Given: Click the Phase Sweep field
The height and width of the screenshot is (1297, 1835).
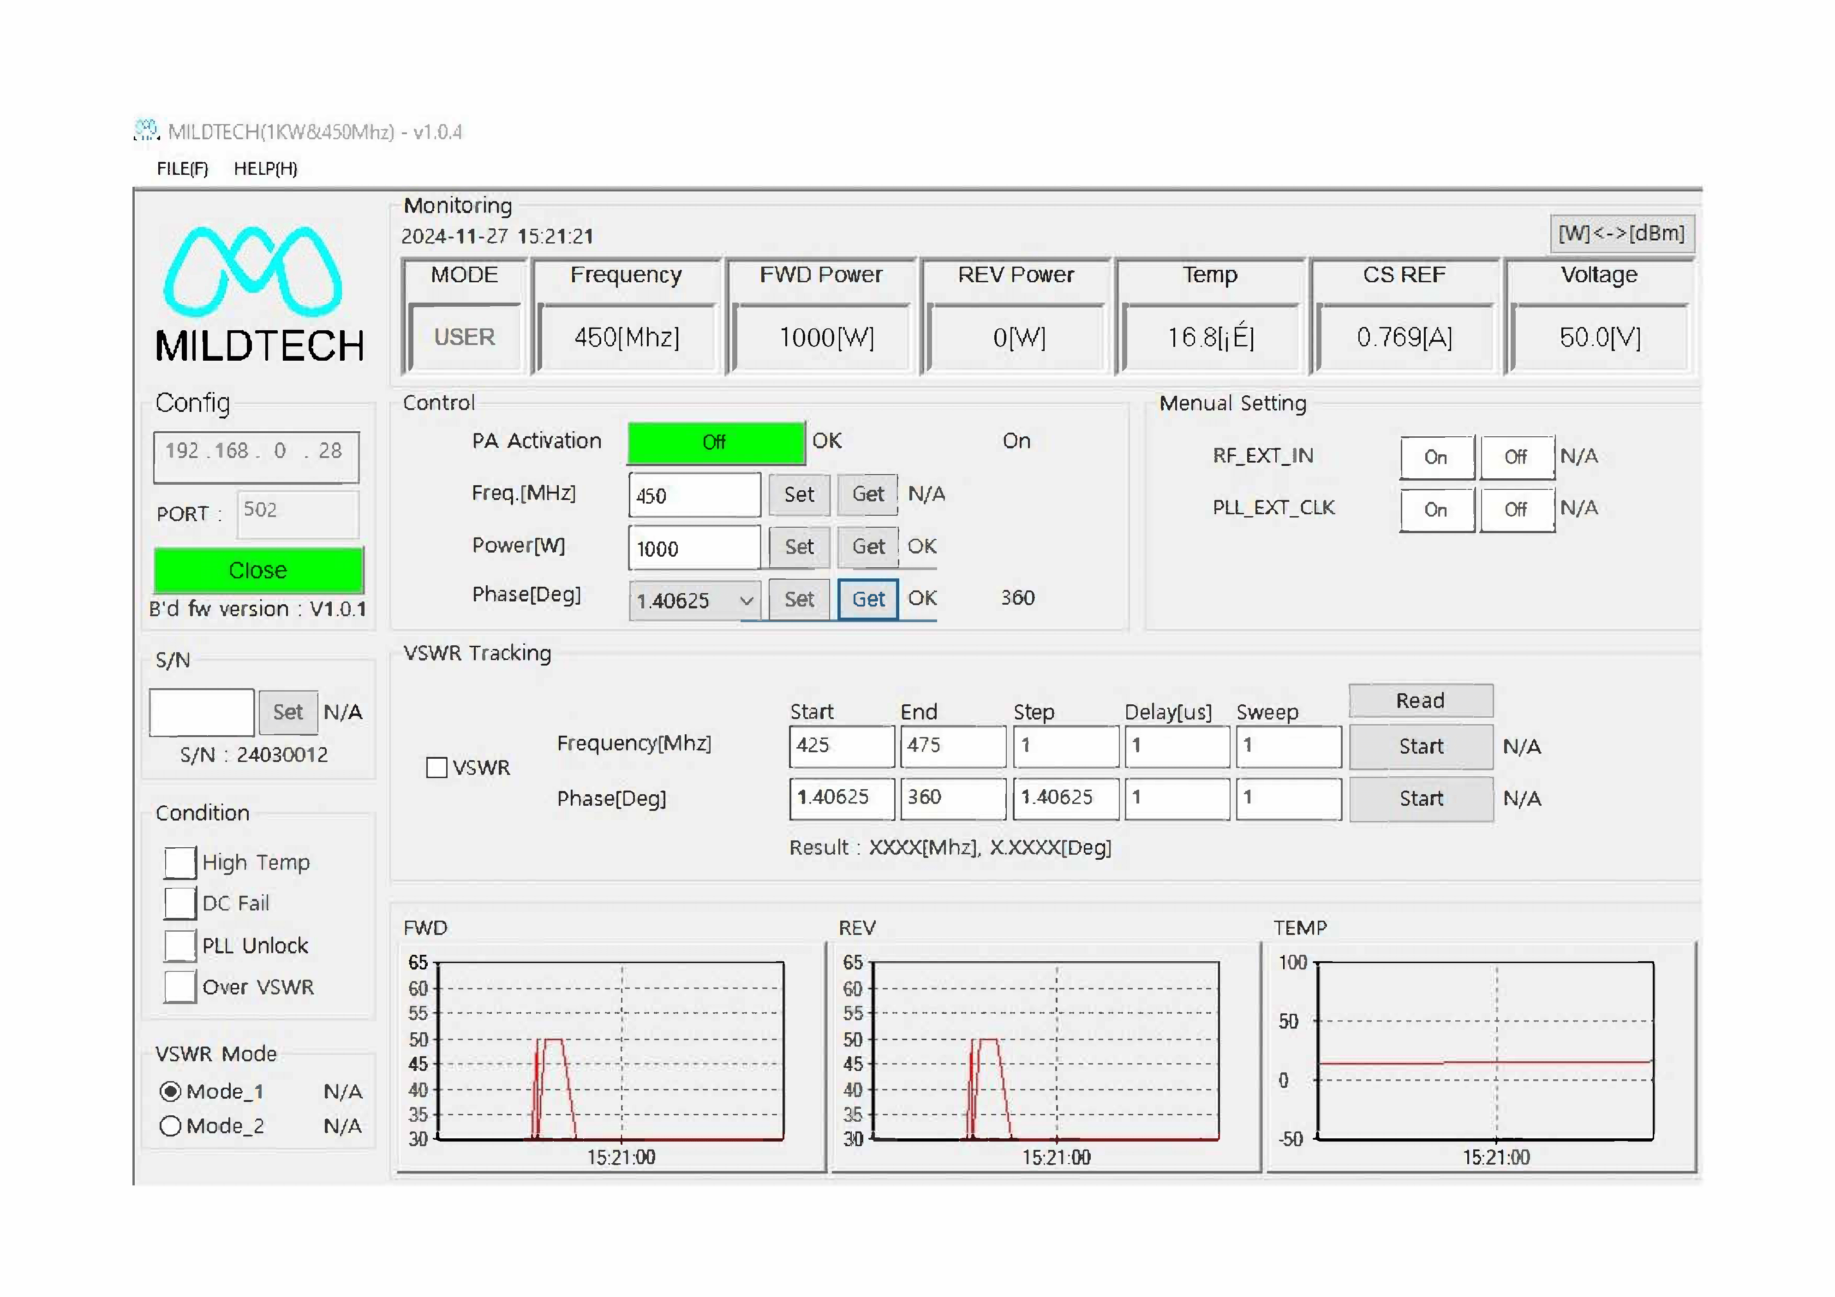Looking at the screenshot, I should 1288,798.
